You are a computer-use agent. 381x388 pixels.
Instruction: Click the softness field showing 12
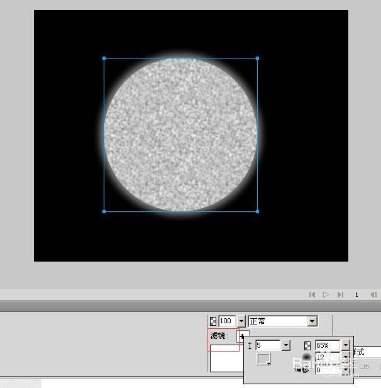[x=326, y=357]
